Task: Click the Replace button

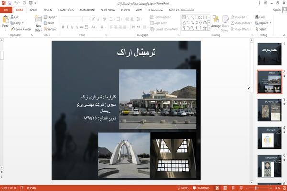Action: [263, 23]
